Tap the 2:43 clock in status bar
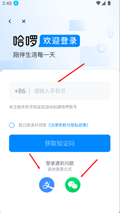The height and width of the screenshot is (213, 120). pos(7,3)
